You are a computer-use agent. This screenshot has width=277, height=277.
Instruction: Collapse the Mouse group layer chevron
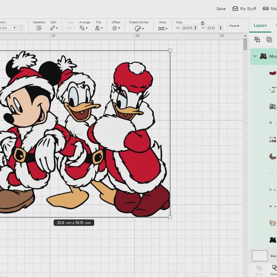click(x=255, y=56)
